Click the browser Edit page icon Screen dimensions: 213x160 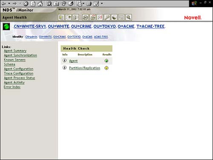(x=96, y=3)
